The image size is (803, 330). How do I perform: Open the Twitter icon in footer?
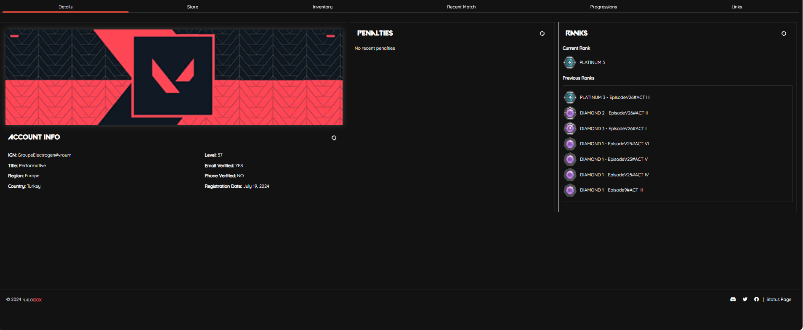point(745,299)
